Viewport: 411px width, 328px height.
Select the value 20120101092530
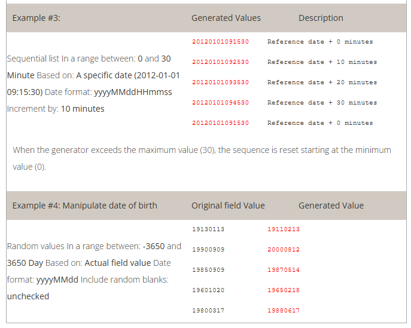[x=220, y=62]
